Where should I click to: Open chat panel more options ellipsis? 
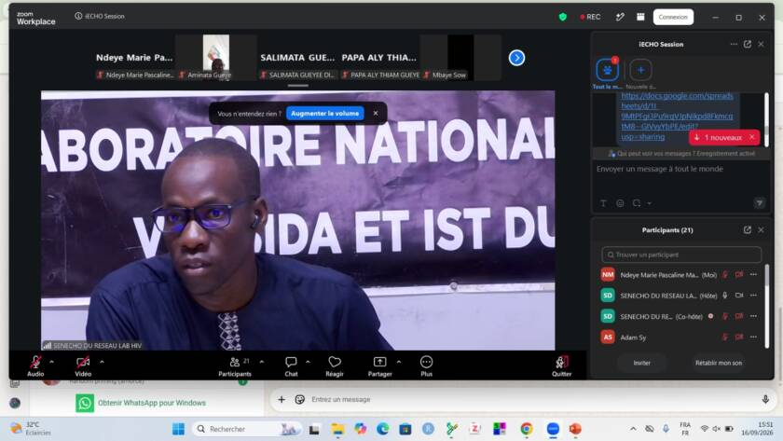click(734, 44)
